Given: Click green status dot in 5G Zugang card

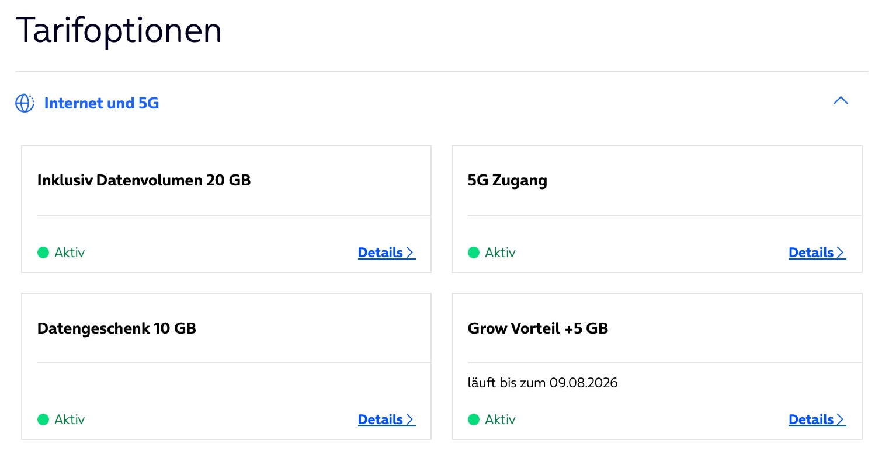Looking at the screenshot, I should [474, 253].
